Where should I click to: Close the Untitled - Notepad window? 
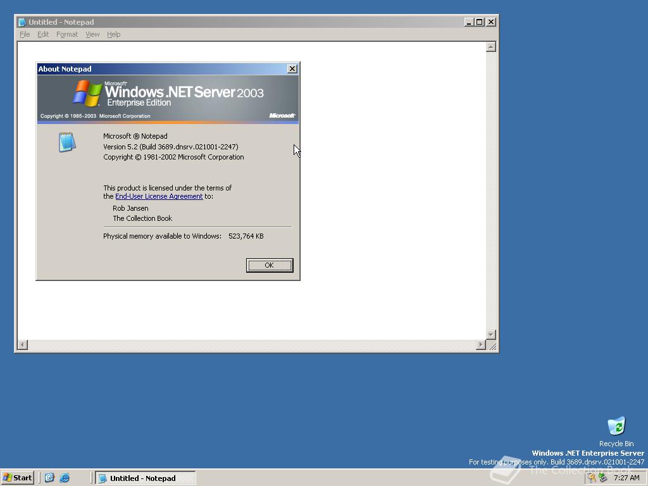[491, 22]
